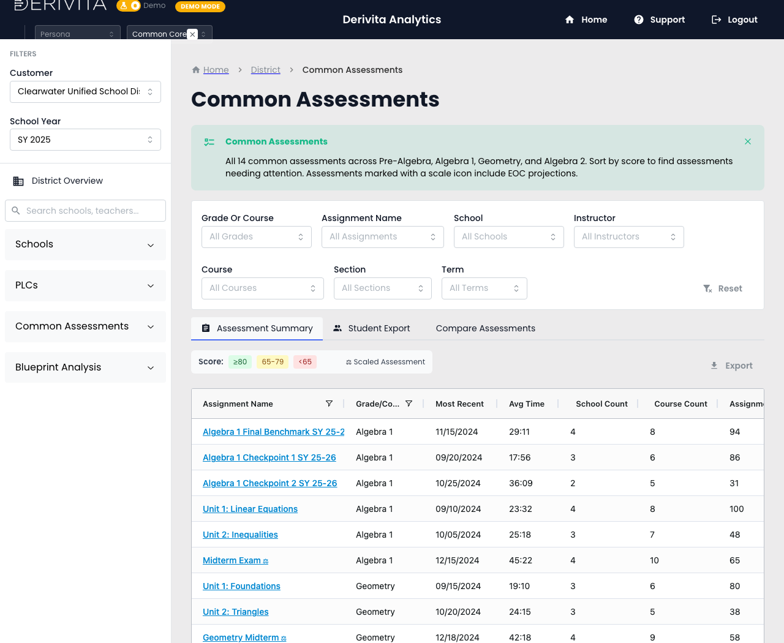784x643 pixels.
Task: Expand the PLCs sidebar section
Action: [85, 285]
